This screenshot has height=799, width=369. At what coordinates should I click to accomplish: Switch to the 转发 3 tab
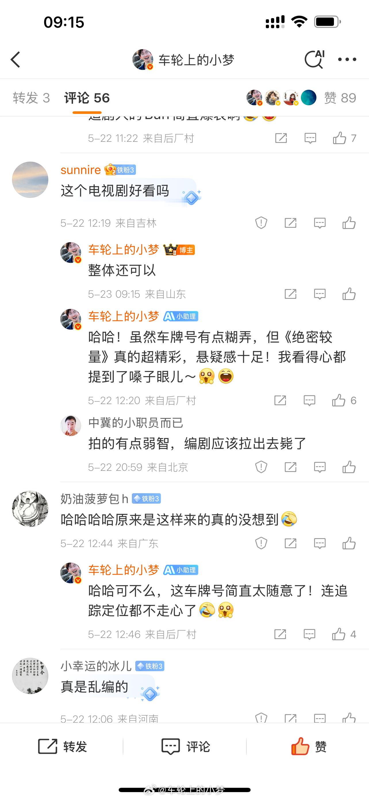click(x=31, y=98)
